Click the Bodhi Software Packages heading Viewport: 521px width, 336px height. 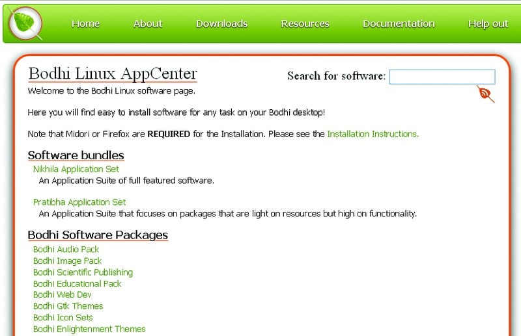(98, 235)
